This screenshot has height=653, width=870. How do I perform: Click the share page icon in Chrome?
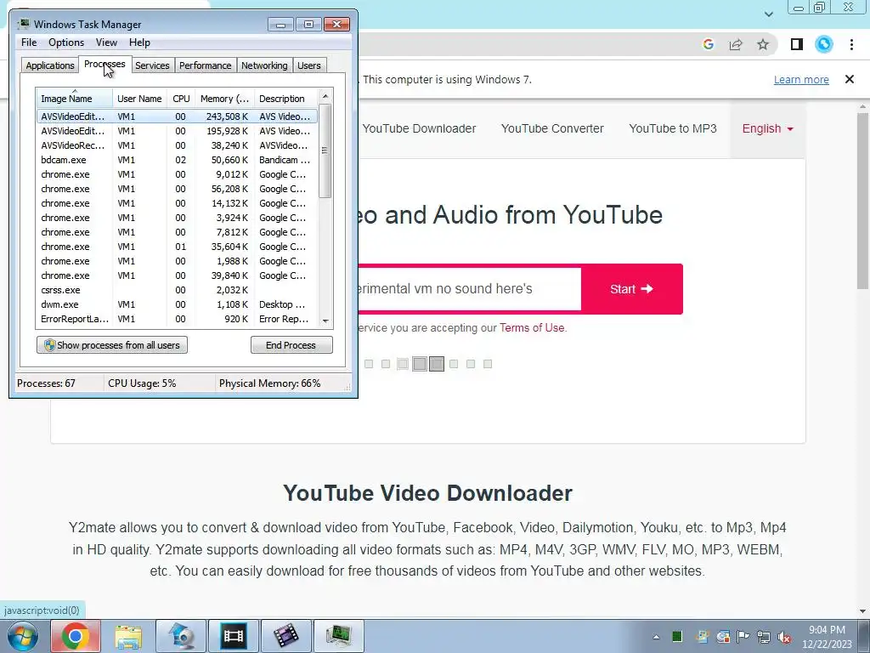click(736, 44)
